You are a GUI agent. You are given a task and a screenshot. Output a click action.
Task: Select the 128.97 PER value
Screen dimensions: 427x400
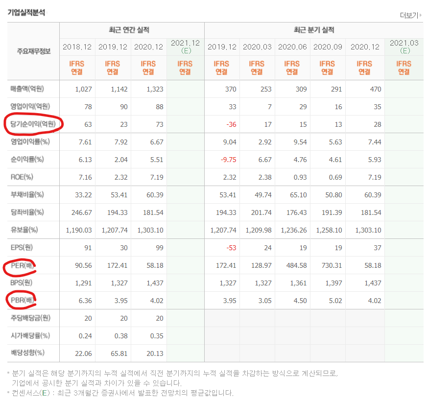261,265
